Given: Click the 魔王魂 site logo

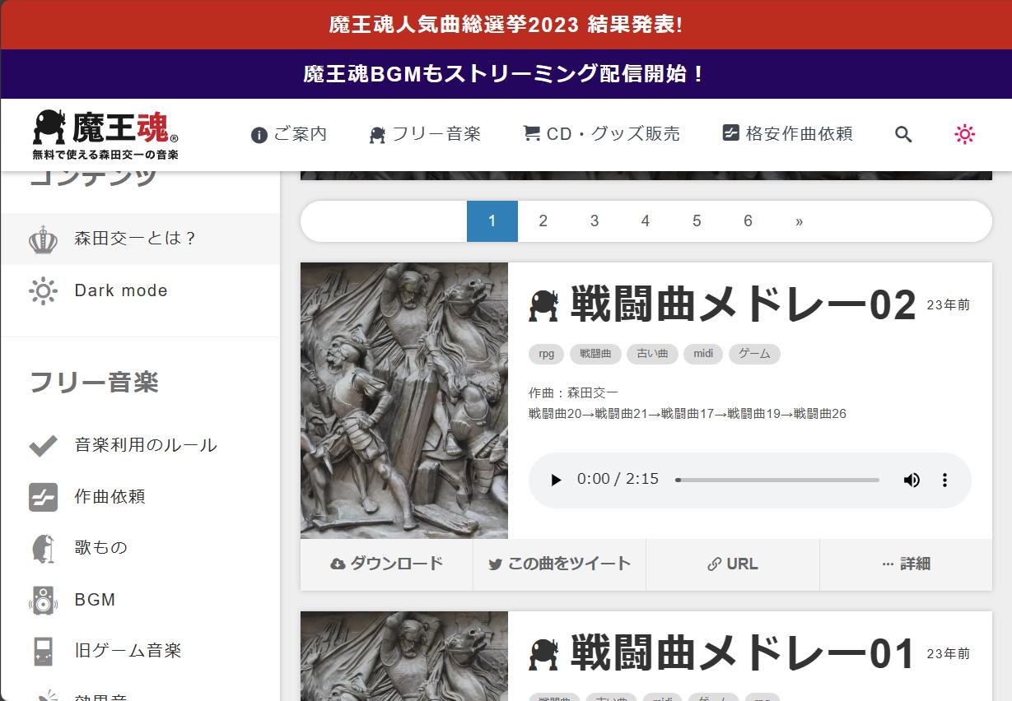Looking at the screenshot, I should point(105,134).
